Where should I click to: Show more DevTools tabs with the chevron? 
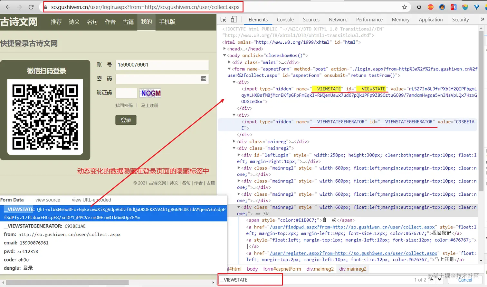tap(482, 20)
